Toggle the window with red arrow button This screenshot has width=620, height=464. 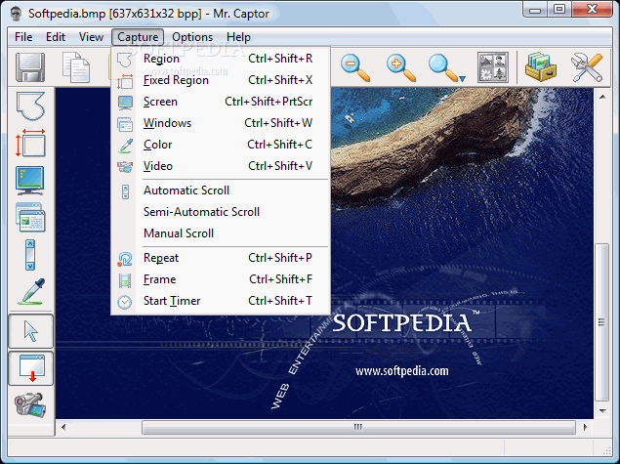point(30,368)
